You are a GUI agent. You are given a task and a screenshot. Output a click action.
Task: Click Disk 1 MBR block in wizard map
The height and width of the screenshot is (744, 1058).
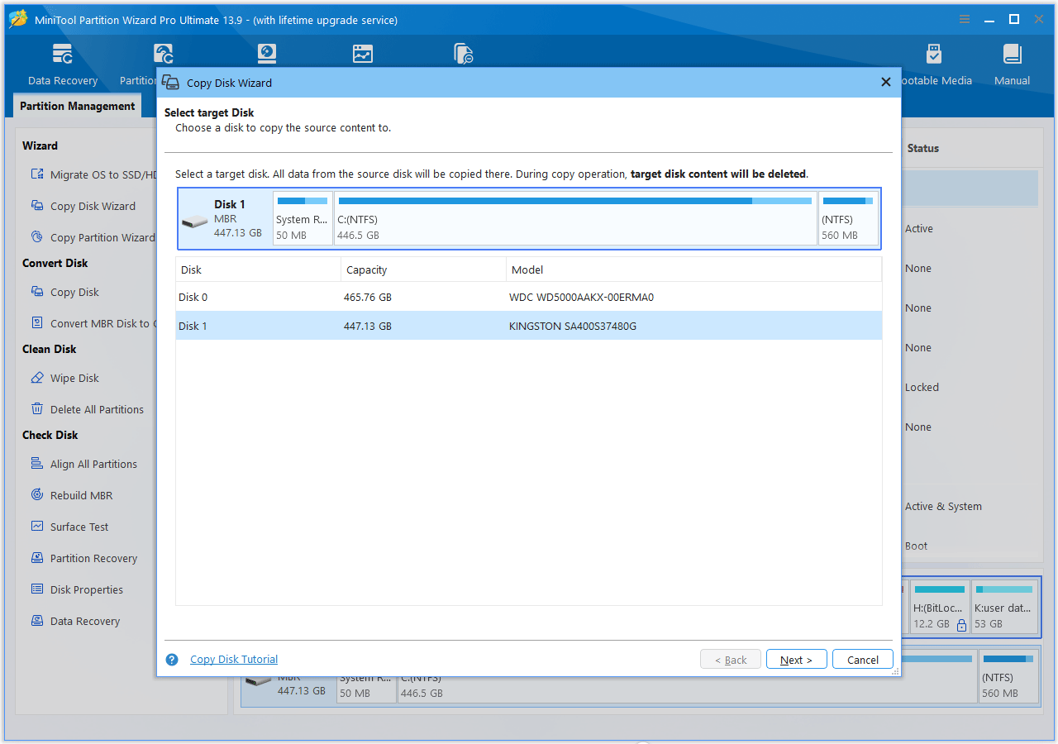(226, 219)
